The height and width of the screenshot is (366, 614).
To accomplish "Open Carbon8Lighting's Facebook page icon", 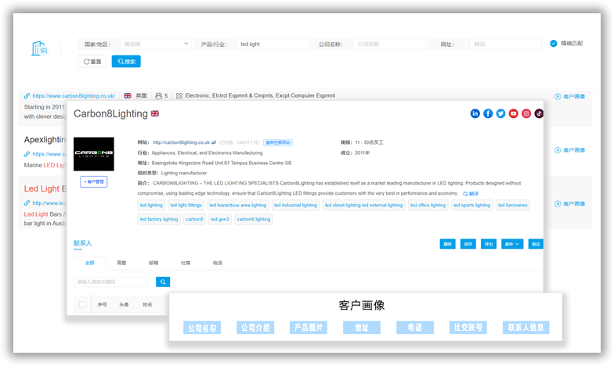I will [488, 113].
